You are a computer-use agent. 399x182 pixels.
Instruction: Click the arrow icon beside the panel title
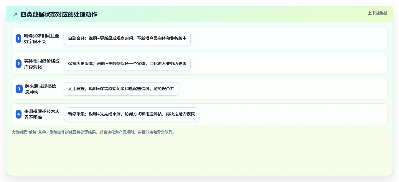(x=15, y=14)
